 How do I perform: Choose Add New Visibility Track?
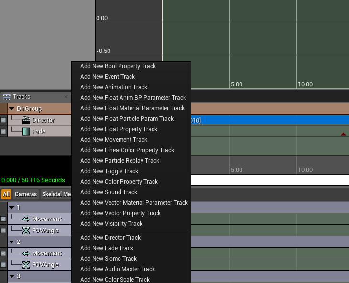pyautogui.click(x=131, y=224)
